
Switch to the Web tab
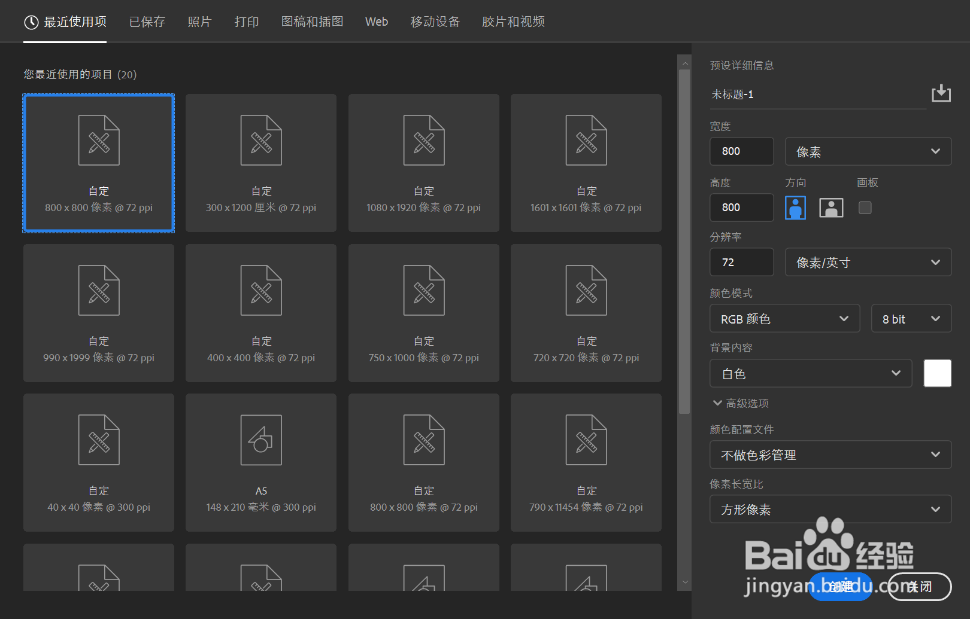(377, 22)
